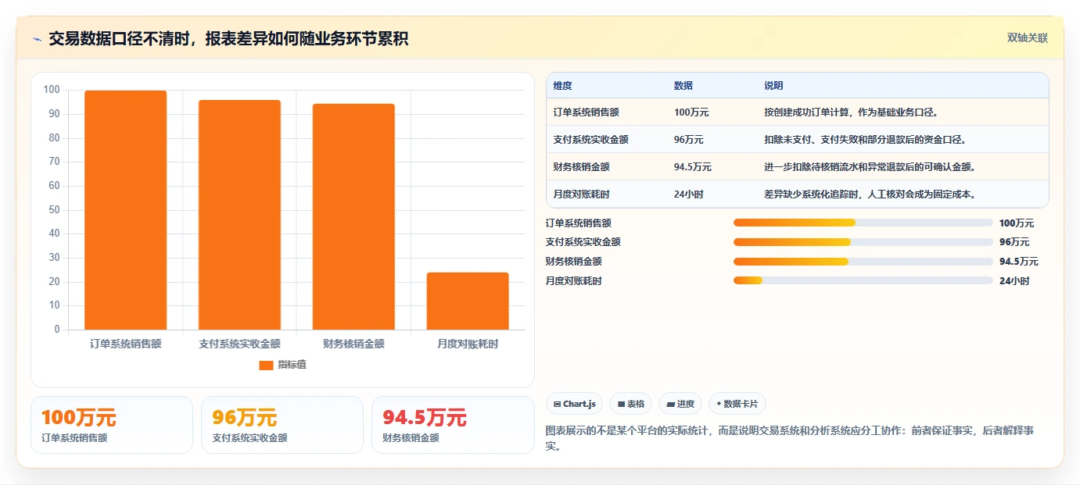1080x485 pixels.
Task: Click the 94.5万元 value in the table
Action: 693,167
